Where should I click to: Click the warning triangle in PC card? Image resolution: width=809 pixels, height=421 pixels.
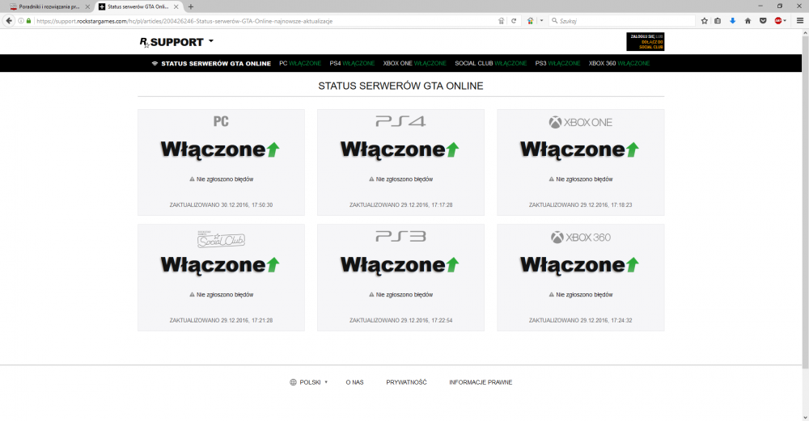192,179
